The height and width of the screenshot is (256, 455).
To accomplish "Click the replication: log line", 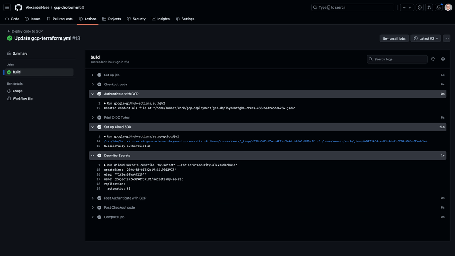I will coord(114,184).
